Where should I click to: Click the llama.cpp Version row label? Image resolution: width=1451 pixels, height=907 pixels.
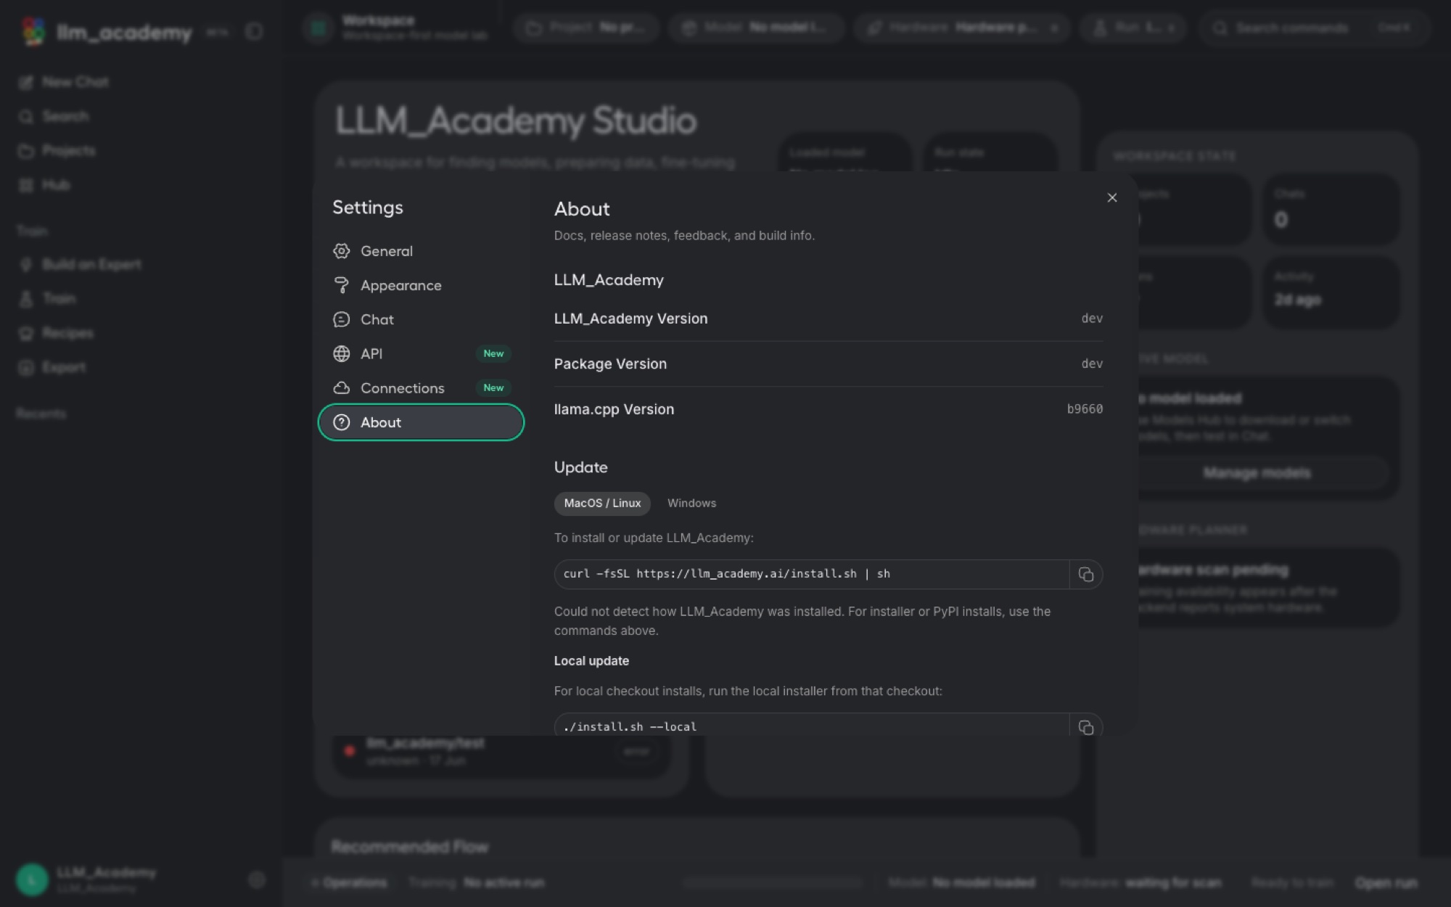[614, 409]
